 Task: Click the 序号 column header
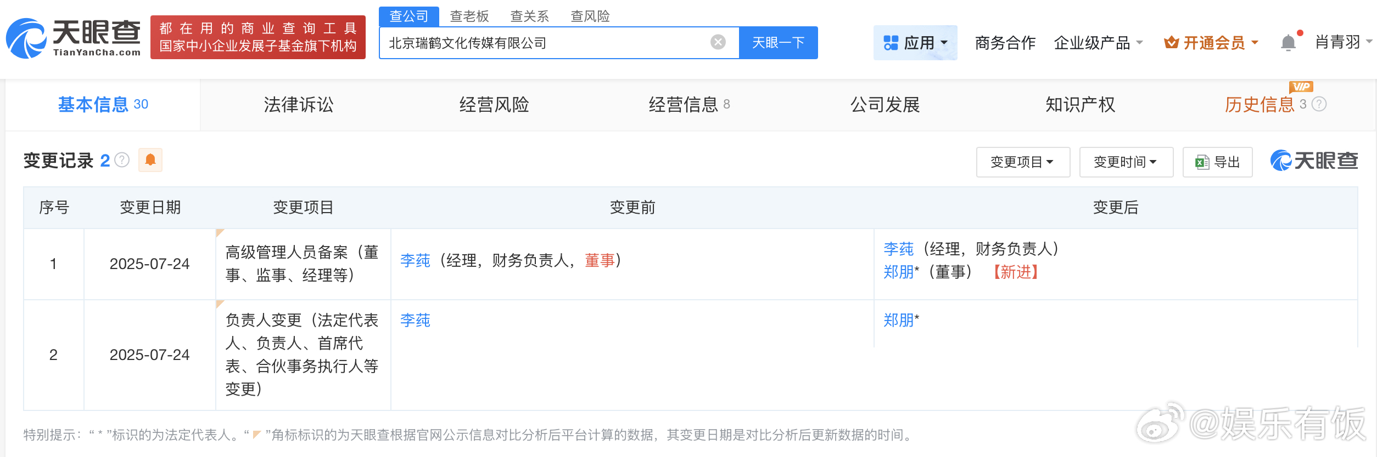(54, 207)
